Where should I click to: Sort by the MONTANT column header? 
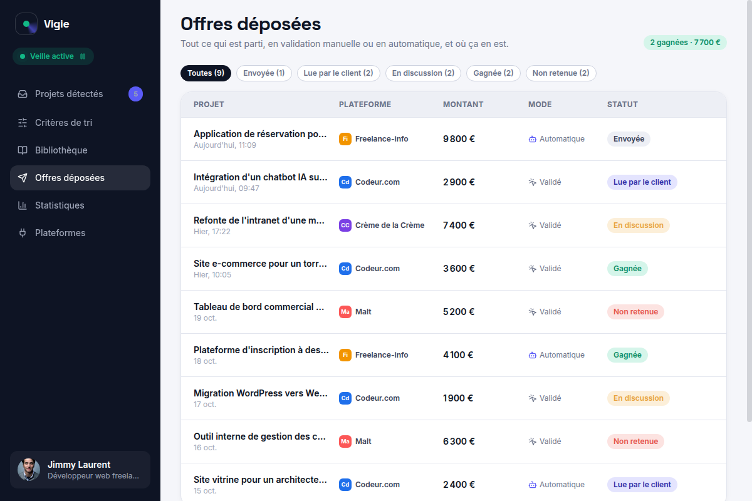[463, 105]
